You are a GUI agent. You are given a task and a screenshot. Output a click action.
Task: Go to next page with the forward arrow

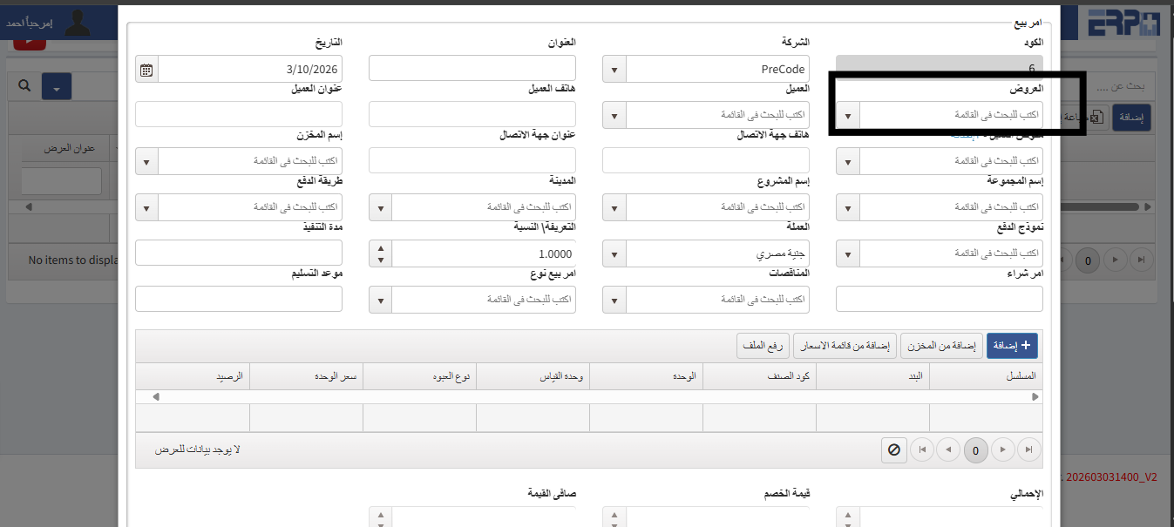coord(1002,449)
